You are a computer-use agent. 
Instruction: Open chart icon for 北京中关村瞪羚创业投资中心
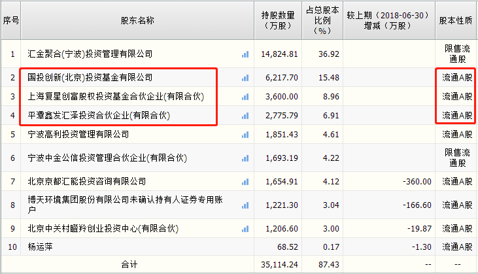[245, 229]
